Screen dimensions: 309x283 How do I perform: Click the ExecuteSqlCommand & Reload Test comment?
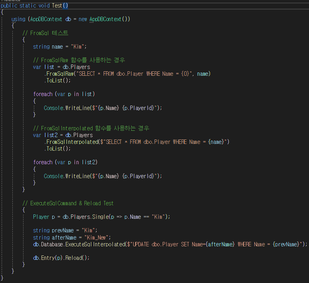click(68, 203)
